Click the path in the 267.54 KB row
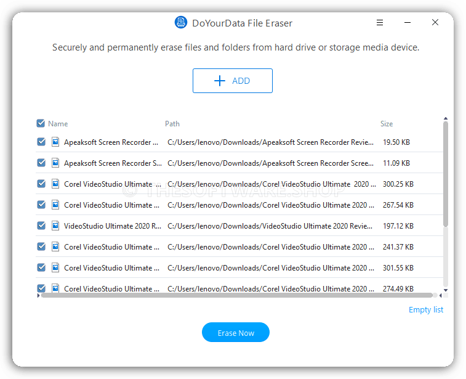 (271, 205)
